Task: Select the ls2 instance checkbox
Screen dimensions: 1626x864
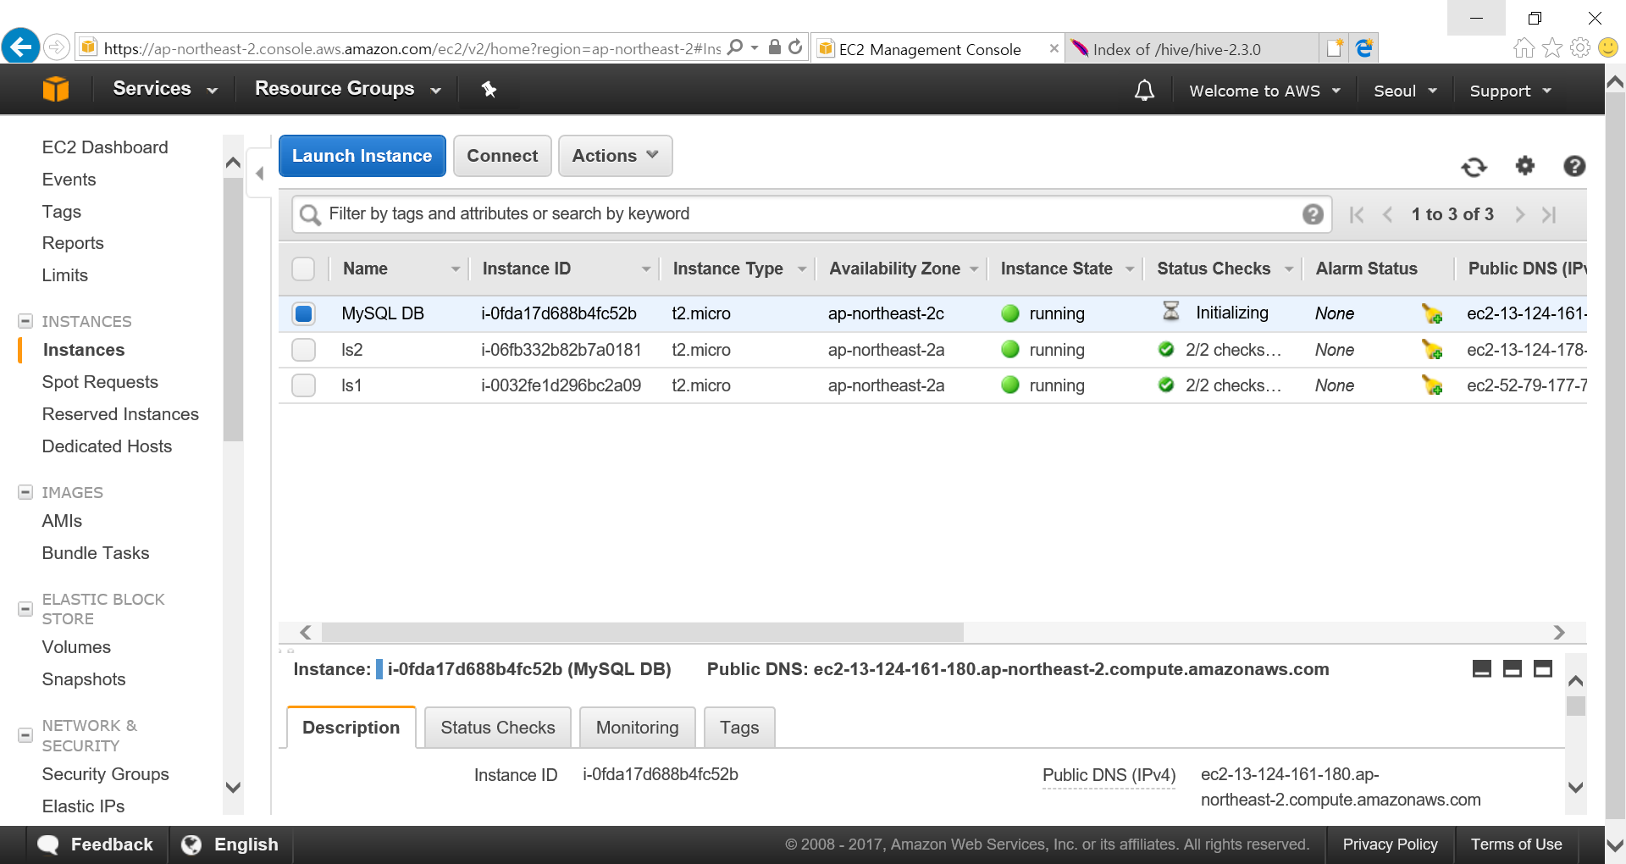Action: (x=303, y=350)
